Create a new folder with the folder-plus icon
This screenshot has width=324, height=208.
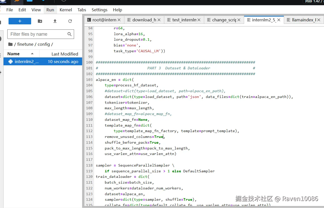point(40,21)
